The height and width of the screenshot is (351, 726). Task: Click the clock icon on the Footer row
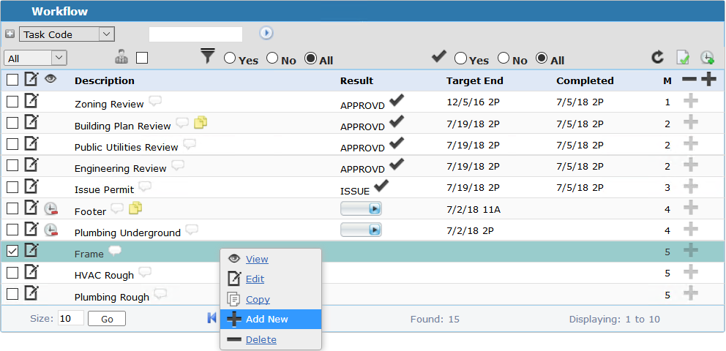pos(50,209)
